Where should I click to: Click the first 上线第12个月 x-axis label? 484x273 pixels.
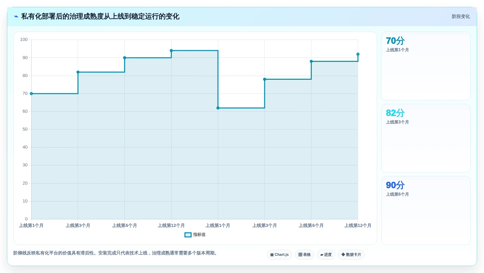(171, 226)
